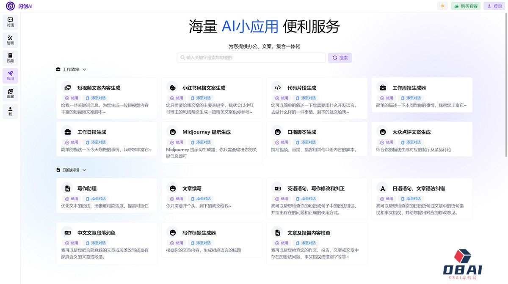The height and width of the screenshot is (284, 508).
Task: Click the 工作日报生成 briefcase icon
Action: (67, 132)
